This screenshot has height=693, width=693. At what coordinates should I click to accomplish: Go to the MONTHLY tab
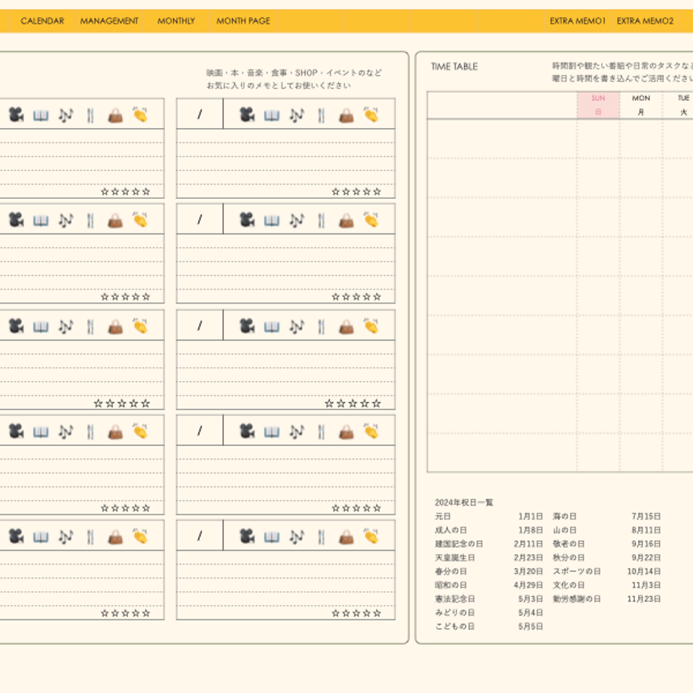pos(176,21)
